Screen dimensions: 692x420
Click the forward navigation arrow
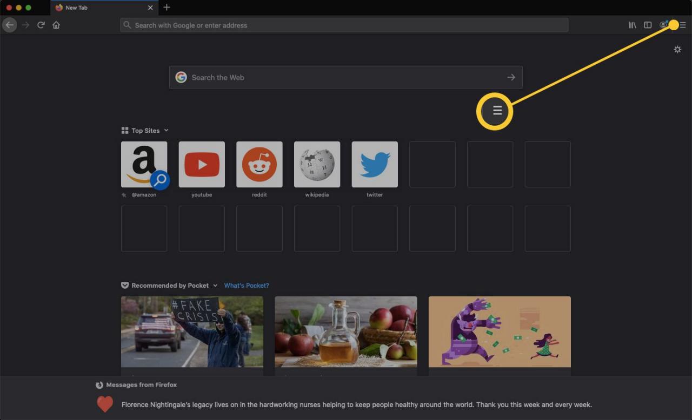25,25
